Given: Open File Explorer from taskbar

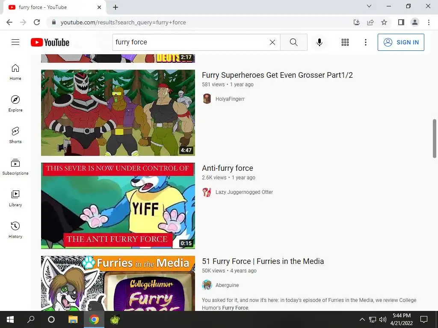Looking at the screenshot, I should click(x=73, y=319).
